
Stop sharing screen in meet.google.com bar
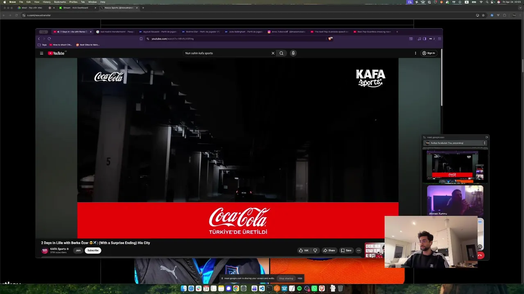[x=286, y=278]
